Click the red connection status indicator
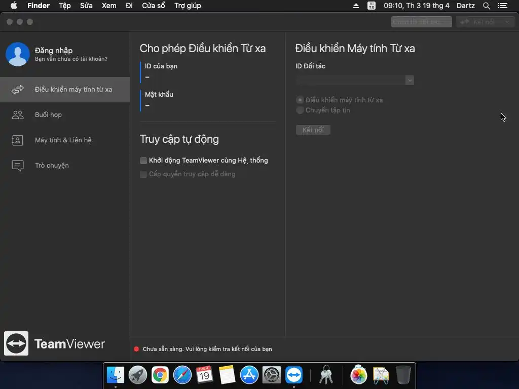519x389 pixels. (x=136, y=349)
